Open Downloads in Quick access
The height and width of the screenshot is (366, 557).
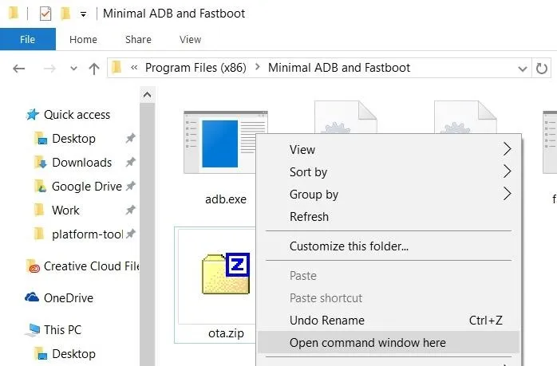(x=81, y=162)
